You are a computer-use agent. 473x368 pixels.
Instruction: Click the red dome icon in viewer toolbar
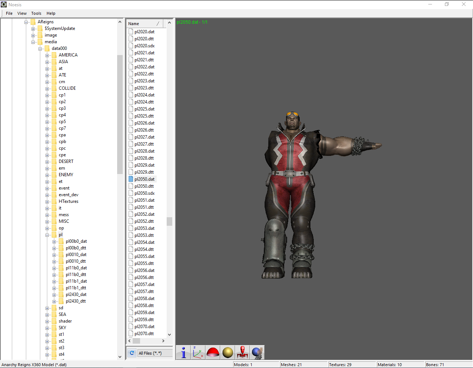[213, 352]
